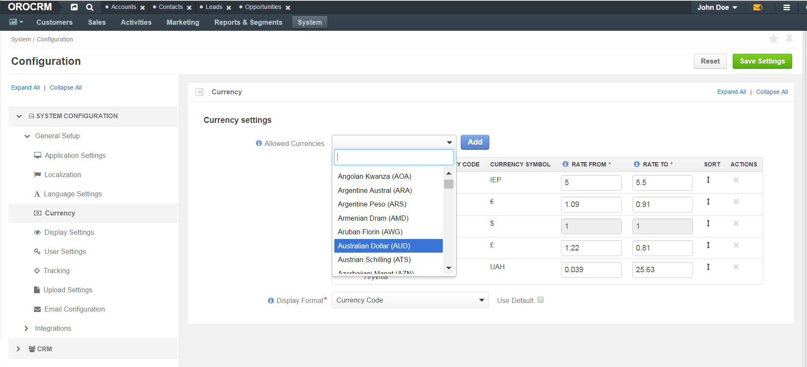Close the Accounts pinned tab
The height and width of the screenshot is (367, 807).
coord(143,8)
